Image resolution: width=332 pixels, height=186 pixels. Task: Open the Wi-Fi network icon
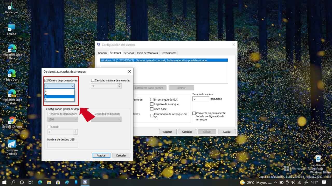point(300,182)
